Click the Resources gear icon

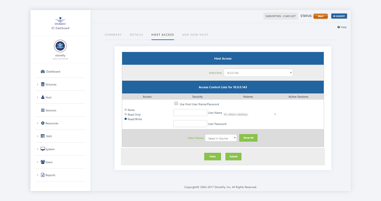click(43, 123)
